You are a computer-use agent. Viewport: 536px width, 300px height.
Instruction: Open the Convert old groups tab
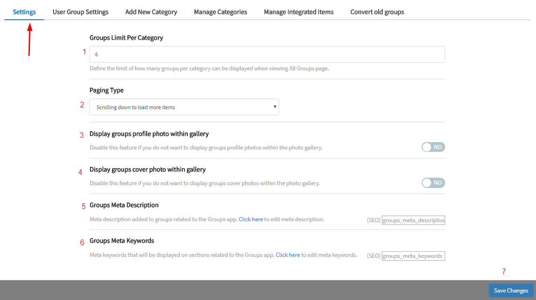377,12
